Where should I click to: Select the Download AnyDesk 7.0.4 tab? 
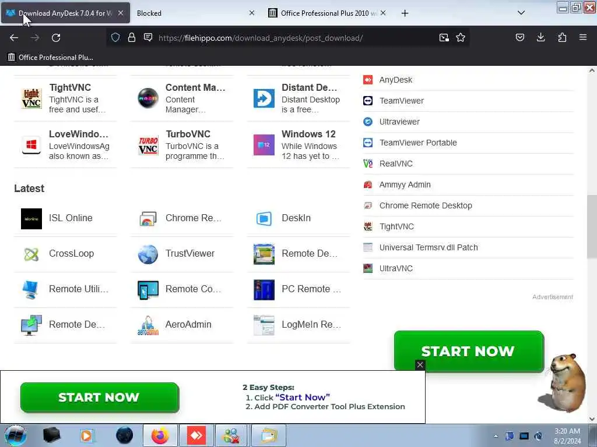[x=65, y=13]
